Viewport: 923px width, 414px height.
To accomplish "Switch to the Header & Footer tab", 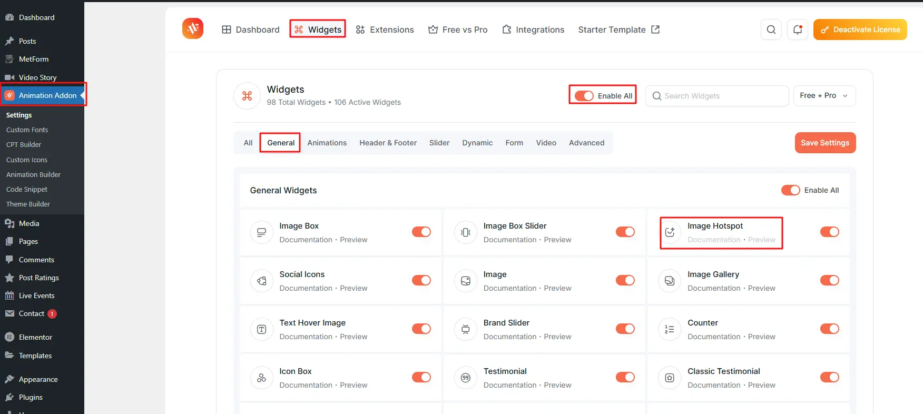I will [388, 143].
